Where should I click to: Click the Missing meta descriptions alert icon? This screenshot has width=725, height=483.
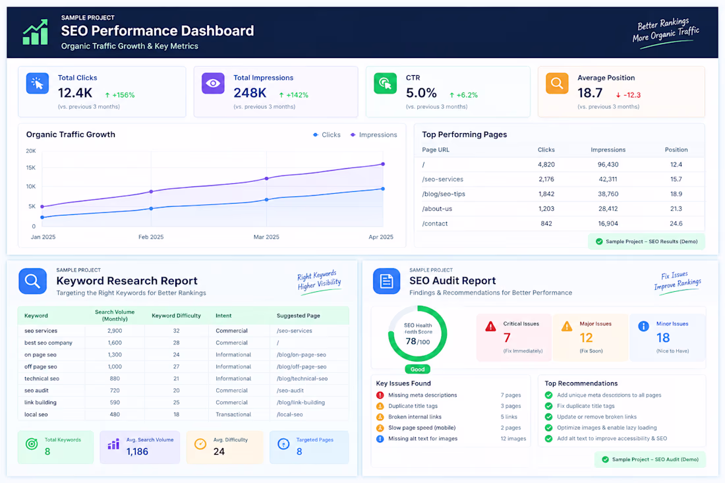point(380,395)
